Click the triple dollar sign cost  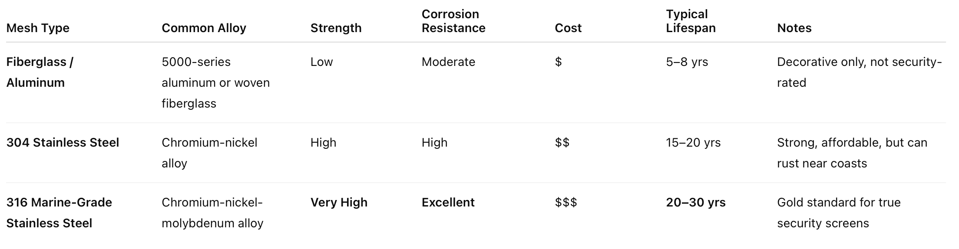pyautogui.click(x=566, y=203)
